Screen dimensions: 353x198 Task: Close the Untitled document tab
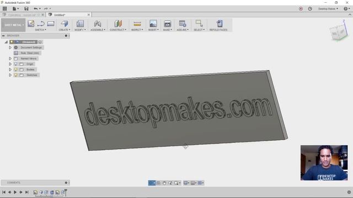point(88,15)
